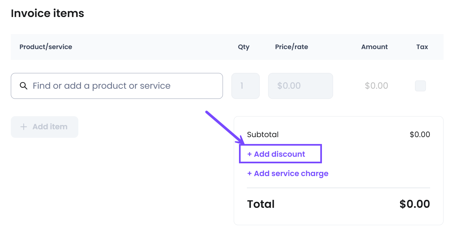The image size is (456, 234).
Task: Click the Tax column header
Action: [x=422, y=47]
